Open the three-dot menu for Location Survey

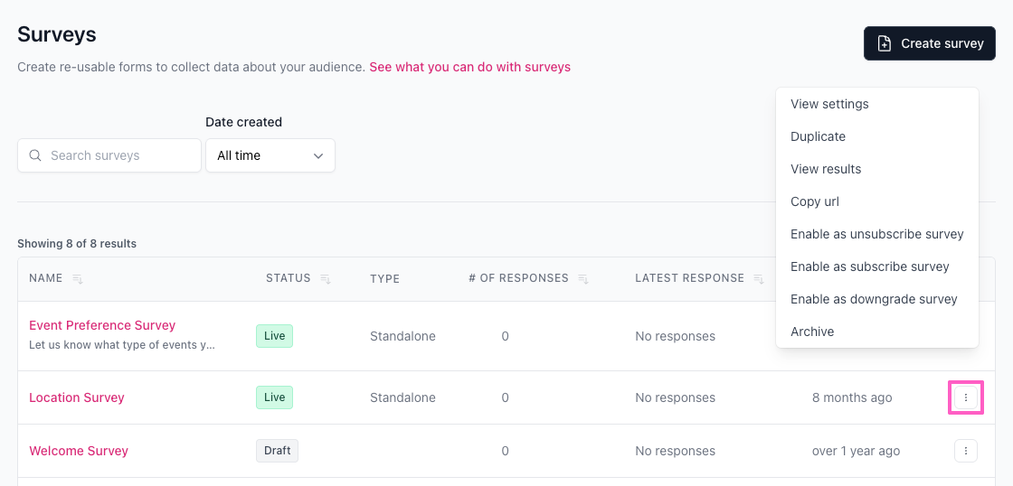(x=965, y=397)
